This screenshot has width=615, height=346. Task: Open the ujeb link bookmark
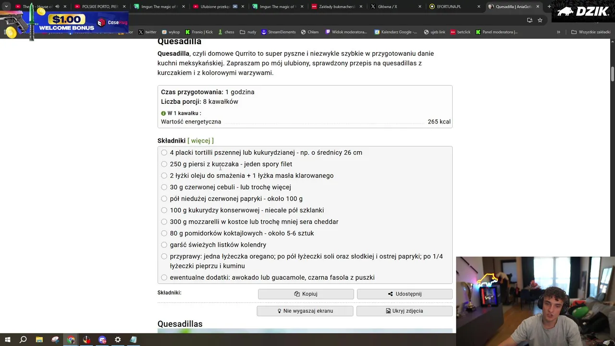click(434, 32)
